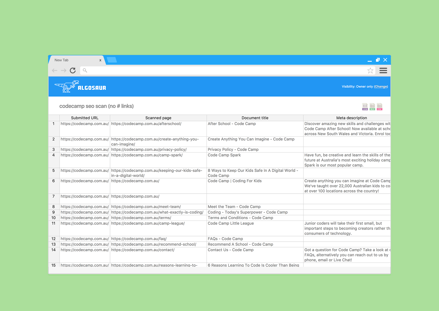The width and height of the screenshot is (439, 311).
Task: Go back to the previous page
Action: (x=55, y=70)
